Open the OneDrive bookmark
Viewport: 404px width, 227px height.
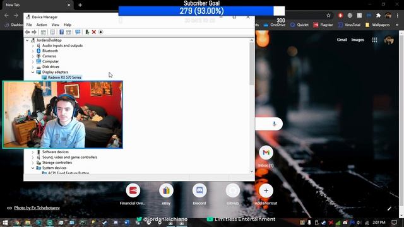pyautogui.click(x=275, y=25)
